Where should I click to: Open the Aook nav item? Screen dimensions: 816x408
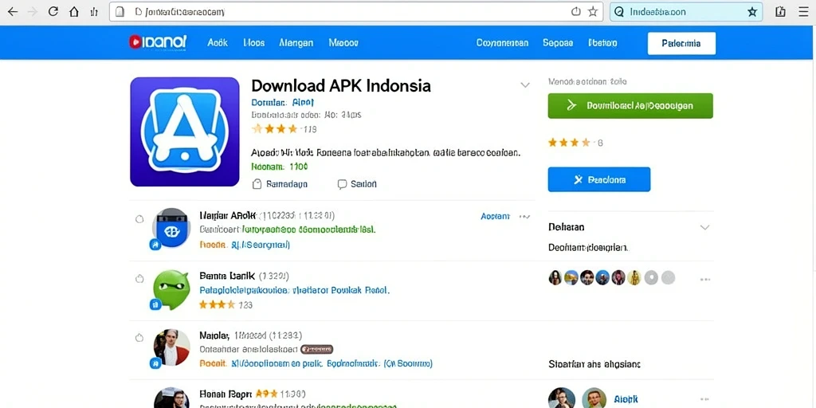pos(218,43)
